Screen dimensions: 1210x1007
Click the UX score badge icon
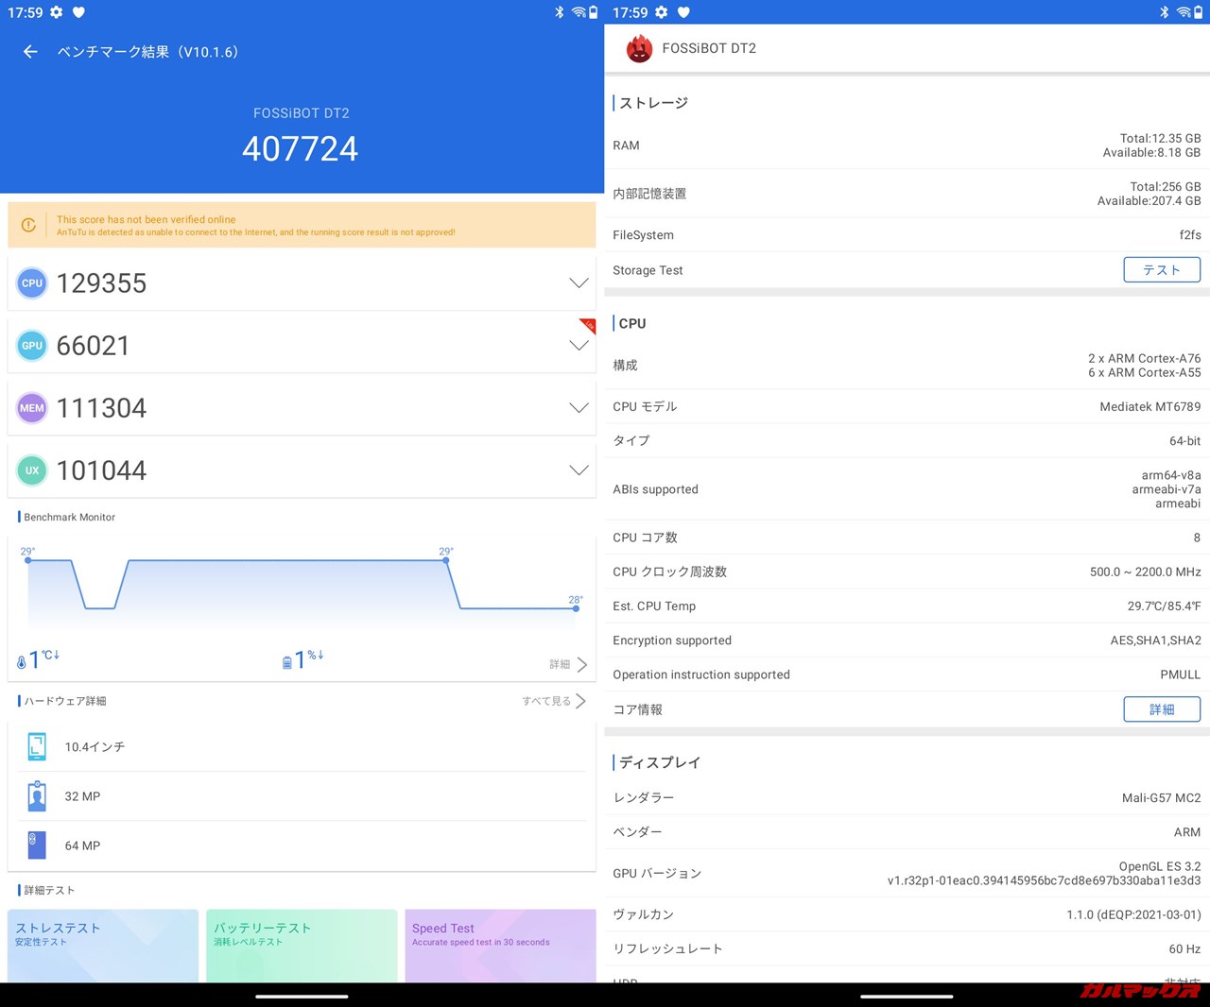(x=32, y=470)
